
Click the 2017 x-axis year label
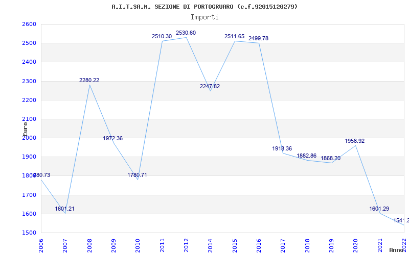point(283,246)
